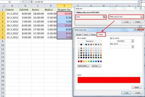Click the Brez barve no-color button
This screenshot has height=97, width=145.
point(90,41)
